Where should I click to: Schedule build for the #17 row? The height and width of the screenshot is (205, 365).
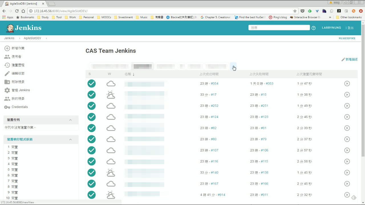[x=347, y=95]
